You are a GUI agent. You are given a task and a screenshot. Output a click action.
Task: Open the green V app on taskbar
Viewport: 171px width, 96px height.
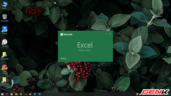pos(21,94)
